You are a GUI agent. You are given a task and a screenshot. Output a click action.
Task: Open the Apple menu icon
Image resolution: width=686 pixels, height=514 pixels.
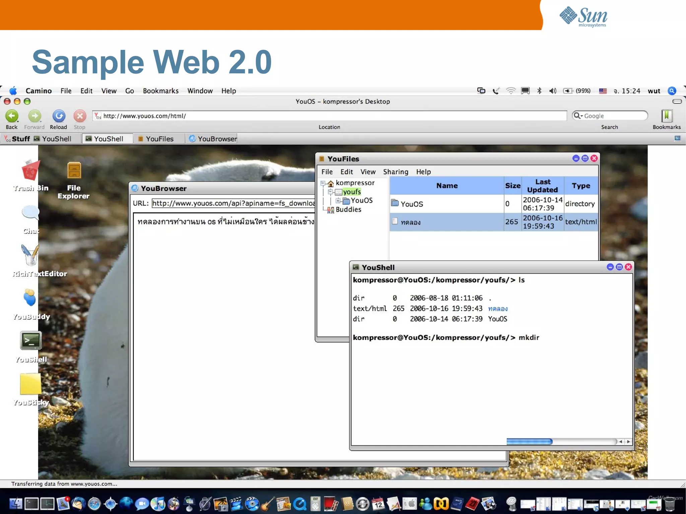[x=13, y=91]
